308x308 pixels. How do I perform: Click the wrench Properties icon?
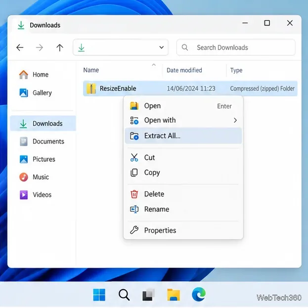[x=134, y=230]
